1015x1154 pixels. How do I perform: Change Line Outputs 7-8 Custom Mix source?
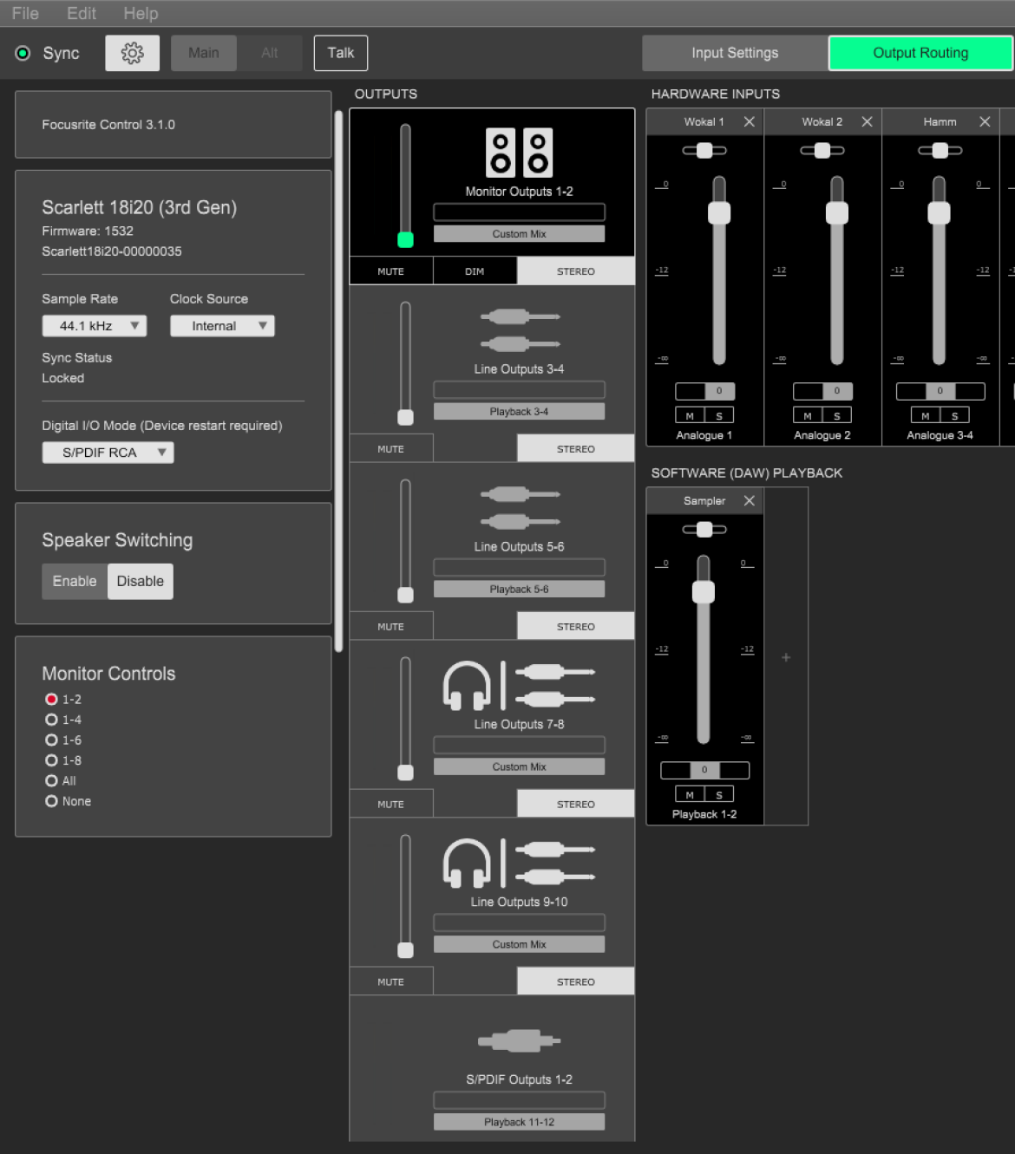[519, 767]
